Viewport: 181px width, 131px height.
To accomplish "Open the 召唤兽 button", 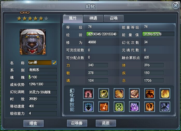I will pyautogui.click(x=77, y=123).
